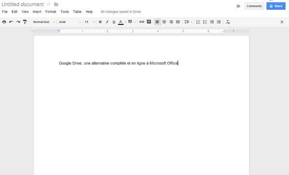Decrease the indent
The image size is (289, 175).
[212, 22]
